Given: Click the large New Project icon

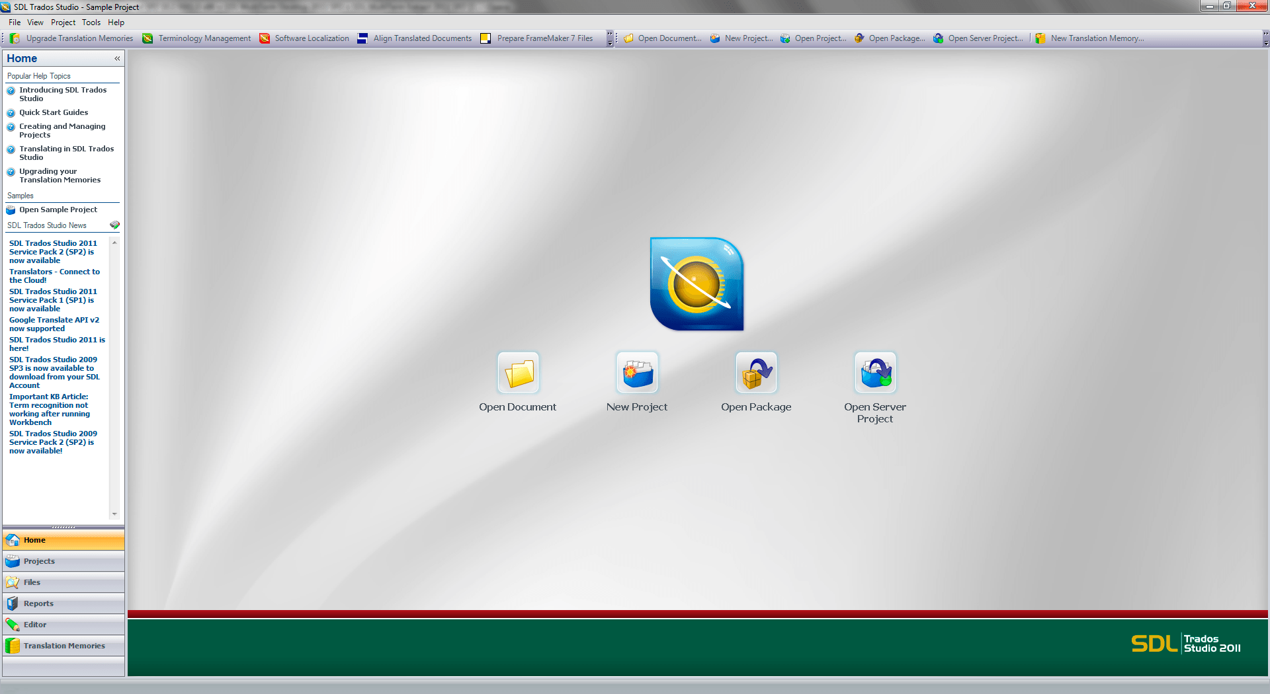Looking at the screenshot, I should coord(637,372).
